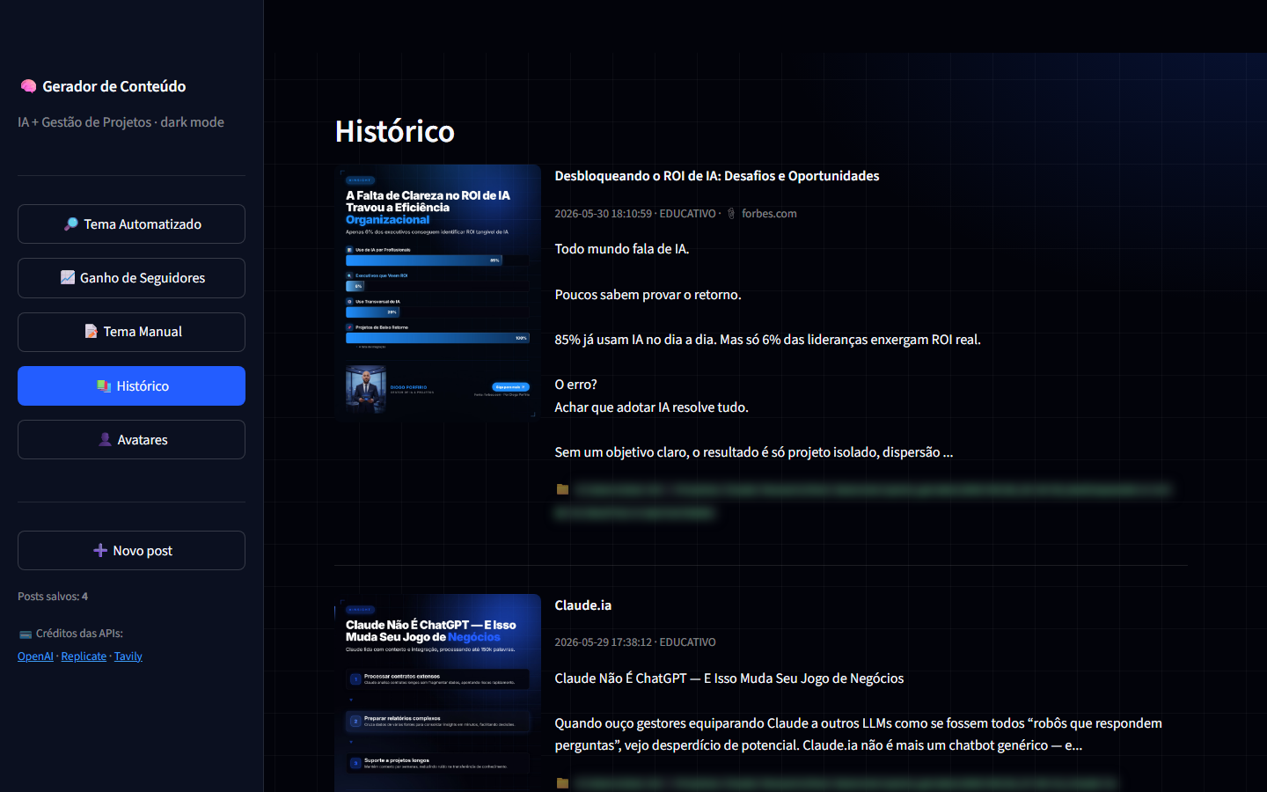Viewport: 1267px width, 792px height.
Task: Click the line Achar que adotar IA resolve tudo.
Action: click(651, 407)
